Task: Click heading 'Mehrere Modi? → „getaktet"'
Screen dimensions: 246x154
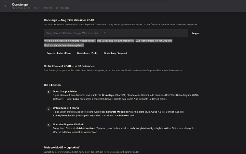Action: (62, 147)
